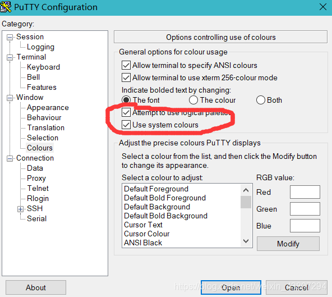Select the Translation category
The image size is (332, 297).
point(45,128)
